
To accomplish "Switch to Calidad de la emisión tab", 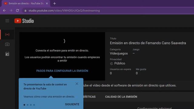I will [x=121, y=97].
